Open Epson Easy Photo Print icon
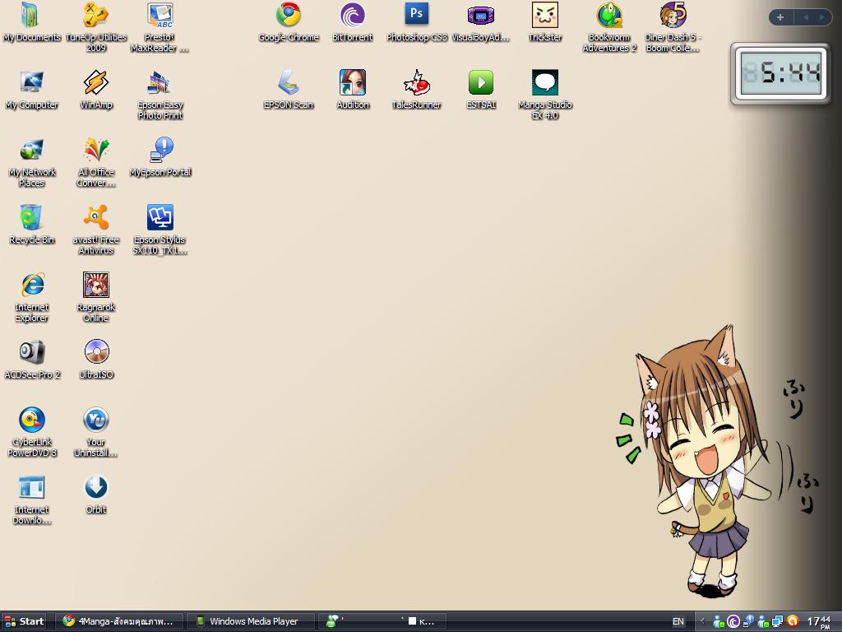 click(160, 95)
